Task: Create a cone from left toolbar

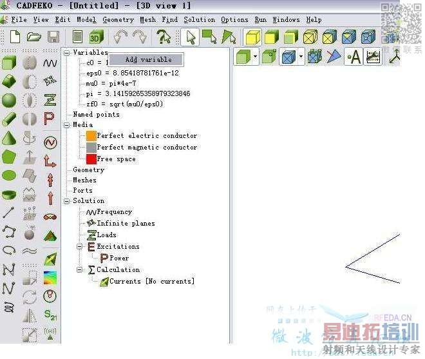Action: (x=9, y=138)
